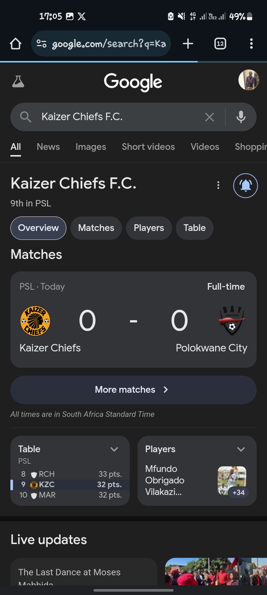Select the Overview chip
The height and width of the screenshot is (595, 267).
[38, 228]
